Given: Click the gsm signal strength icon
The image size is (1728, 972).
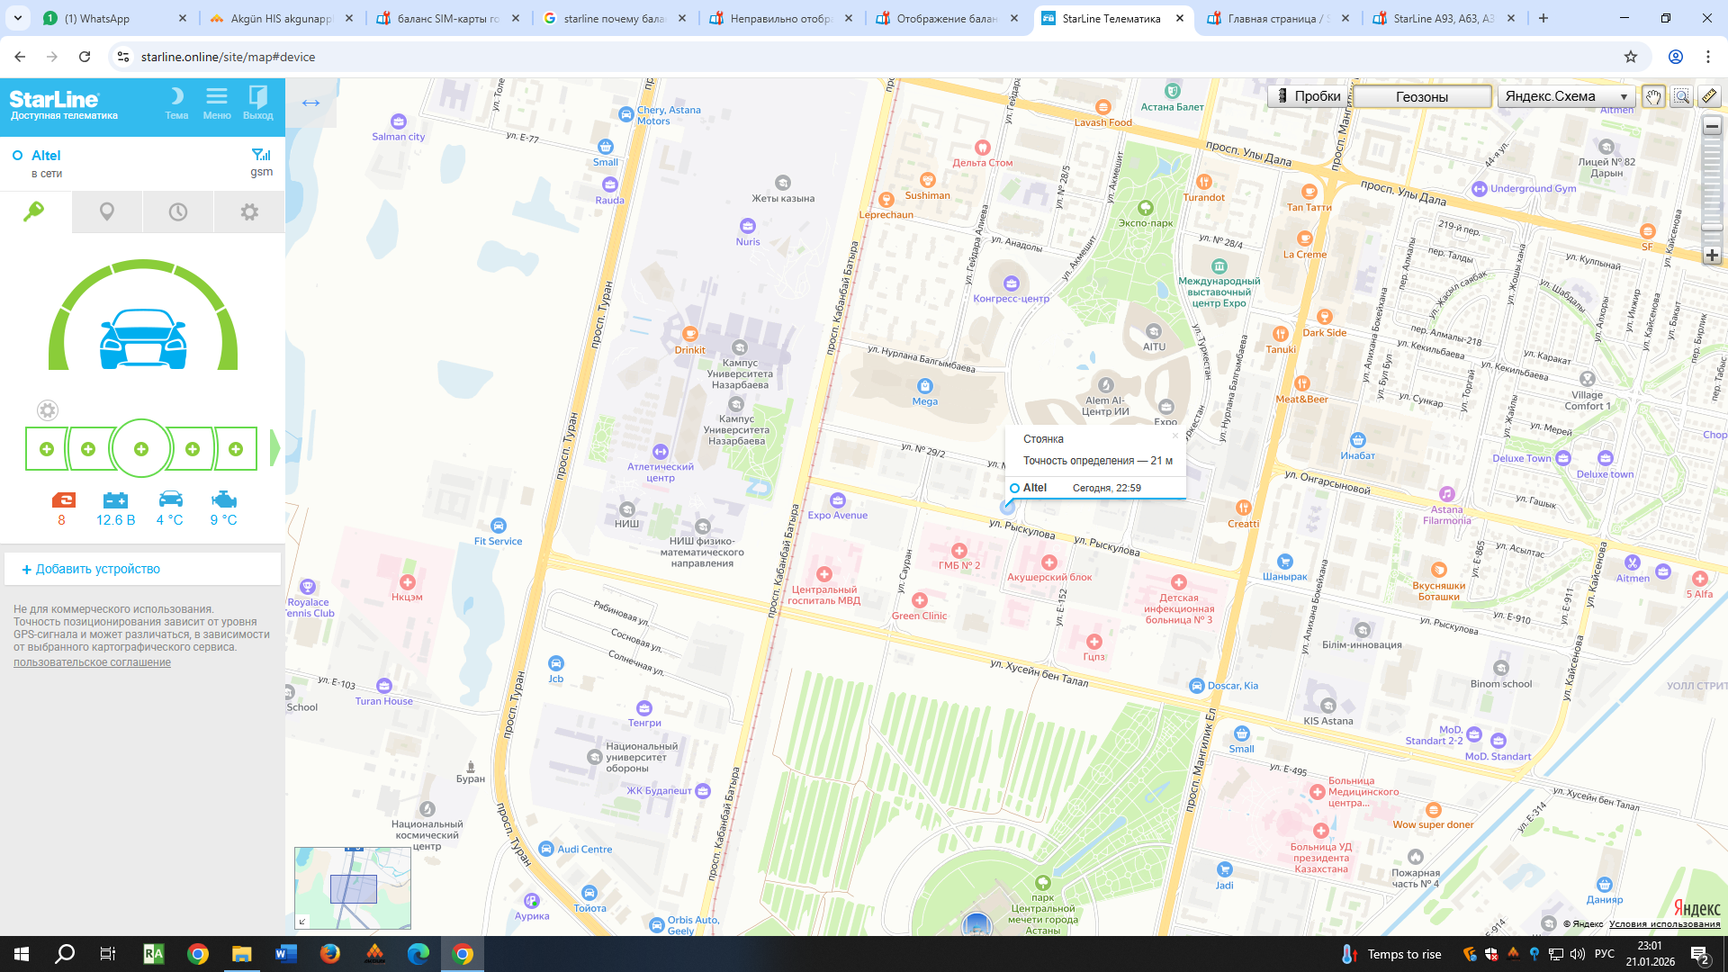Looking at the screenshot, I should [x=261, y=156].
